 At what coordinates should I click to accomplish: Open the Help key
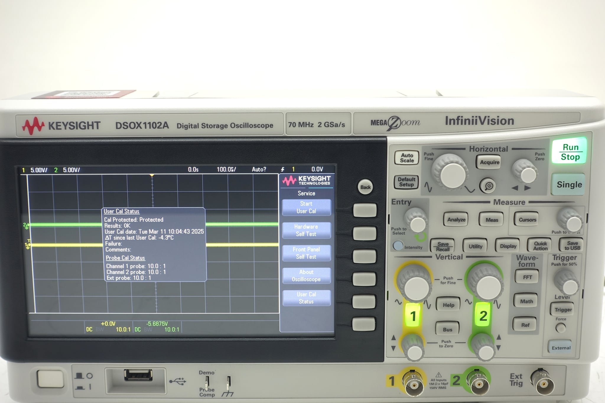pos(448,305)
